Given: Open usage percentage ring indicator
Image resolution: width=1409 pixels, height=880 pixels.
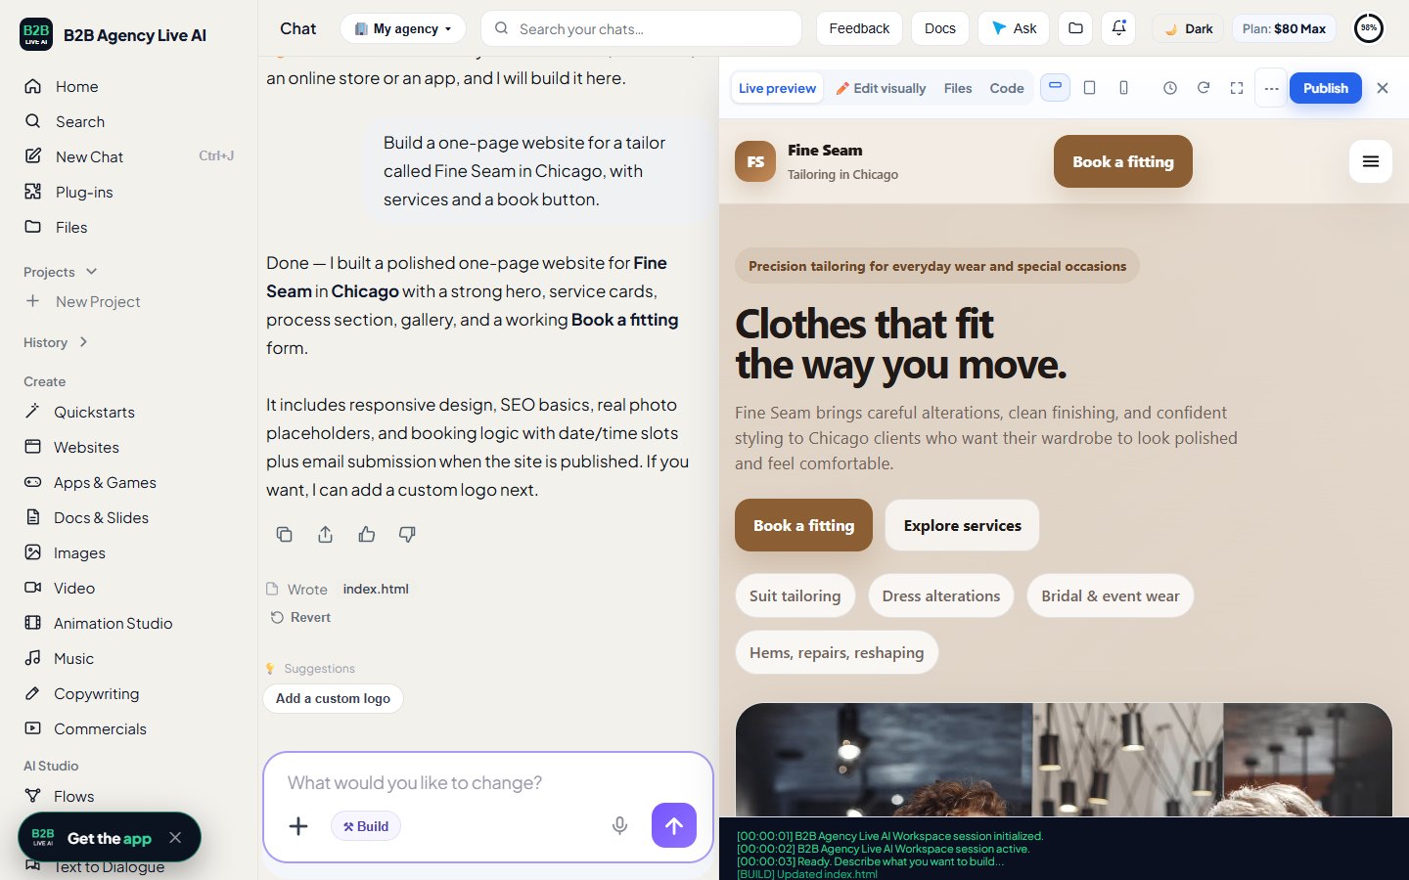Looking at the screenshot, I should 1369,28.
